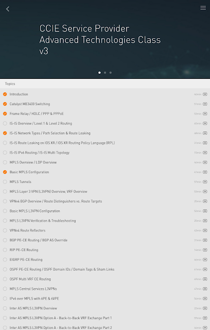The height and width of the screenshot is (330, 210).
Task: Play VPNv4 BGP Overview video icon
Action: click(205, 201)
